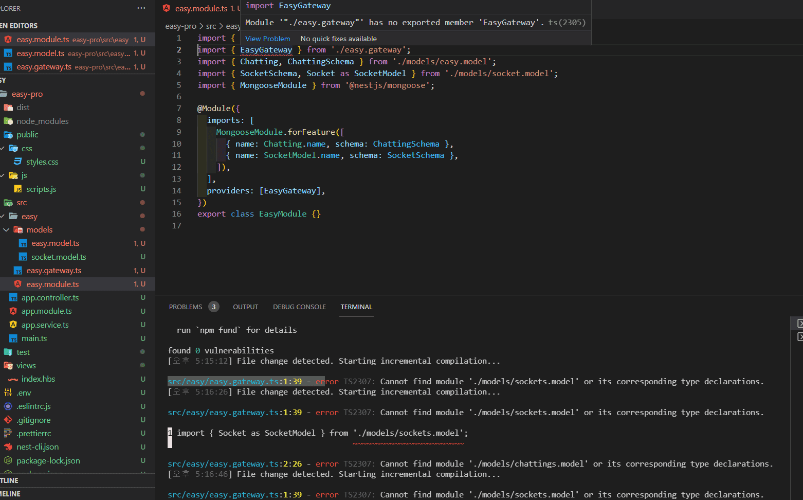Collapse the models folder

point(6,230)
